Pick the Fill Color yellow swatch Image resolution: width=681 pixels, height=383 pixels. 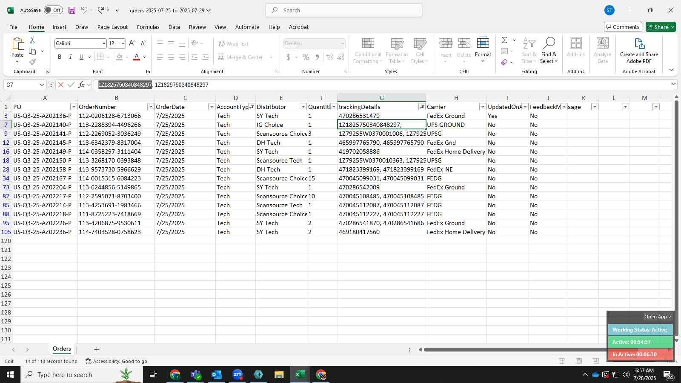pyautogui.click(x=120, y=57)
